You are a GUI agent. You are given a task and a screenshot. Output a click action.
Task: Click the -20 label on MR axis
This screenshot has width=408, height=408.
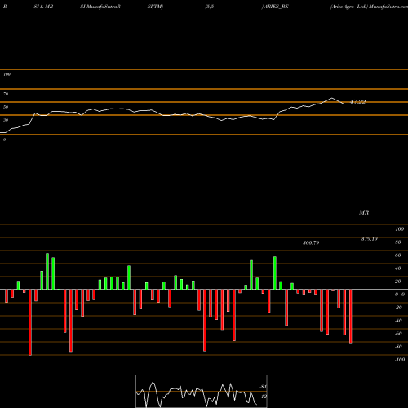tap(398, 308)
